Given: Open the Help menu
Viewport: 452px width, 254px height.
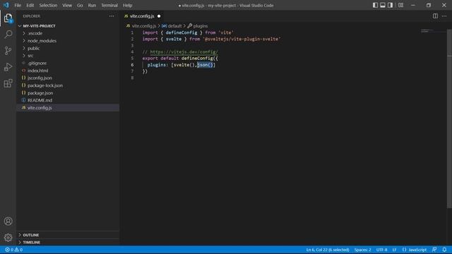Looking at the screenshot, I should pos(127,5).
